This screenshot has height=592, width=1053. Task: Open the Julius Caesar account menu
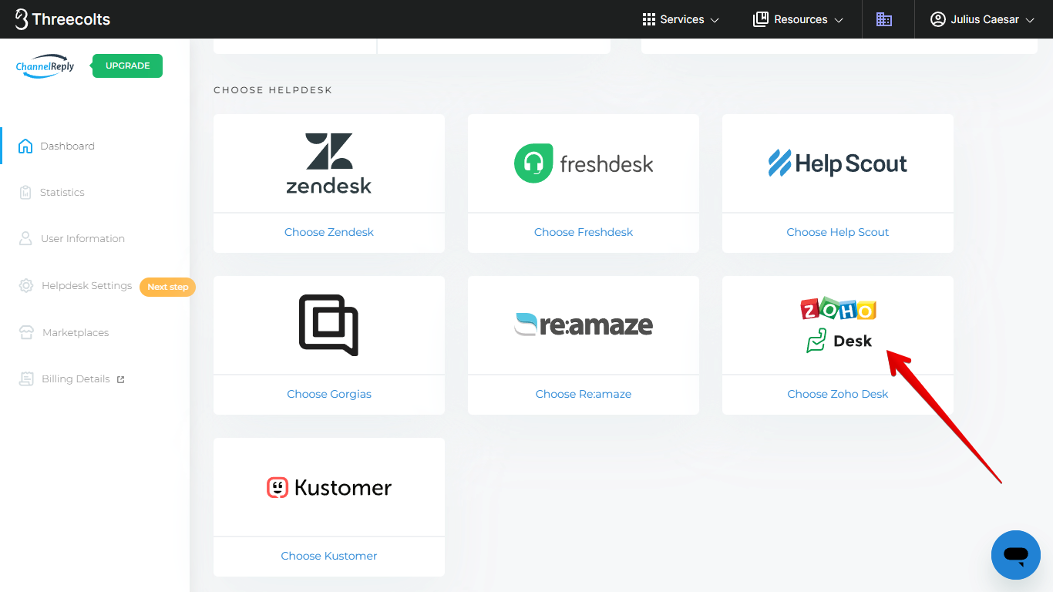(x=982, y=19)
